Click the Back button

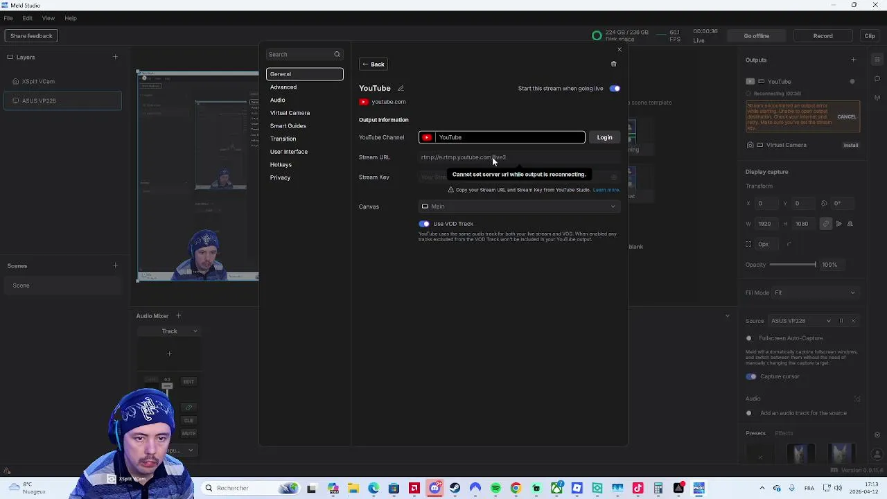click(x=373, y=64)
